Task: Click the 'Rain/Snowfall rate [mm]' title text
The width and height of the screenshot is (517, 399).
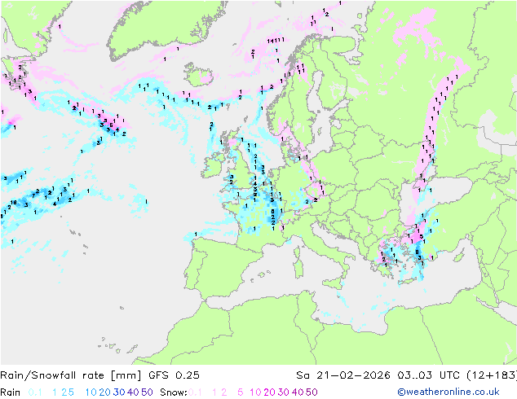Action: [71, 375]
